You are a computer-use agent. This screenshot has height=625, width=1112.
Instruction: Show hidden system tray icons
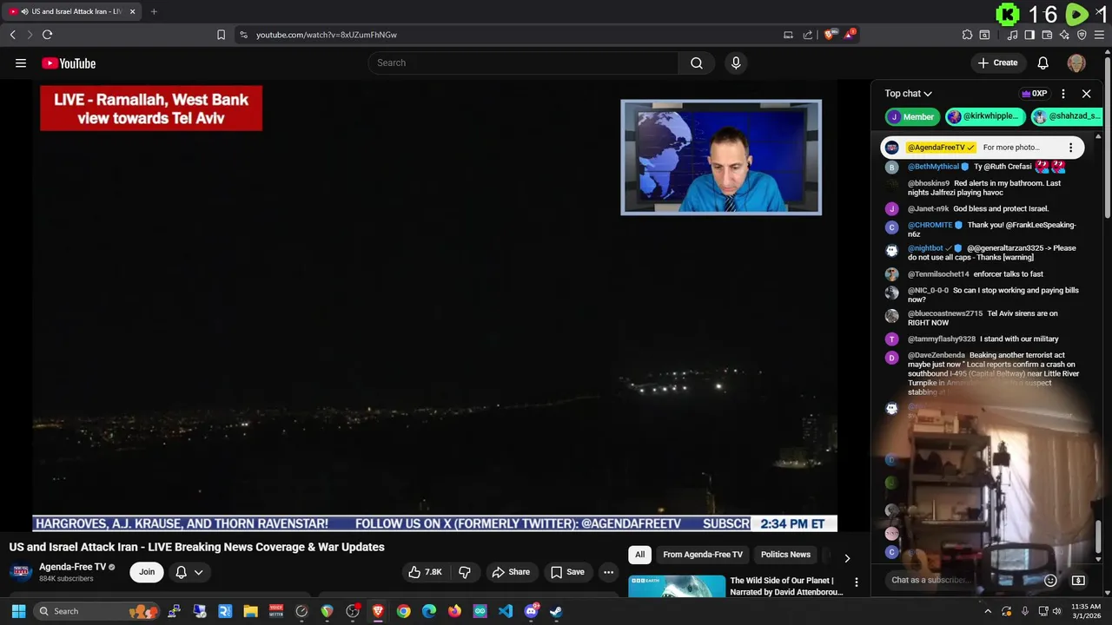tap(988, 611)
